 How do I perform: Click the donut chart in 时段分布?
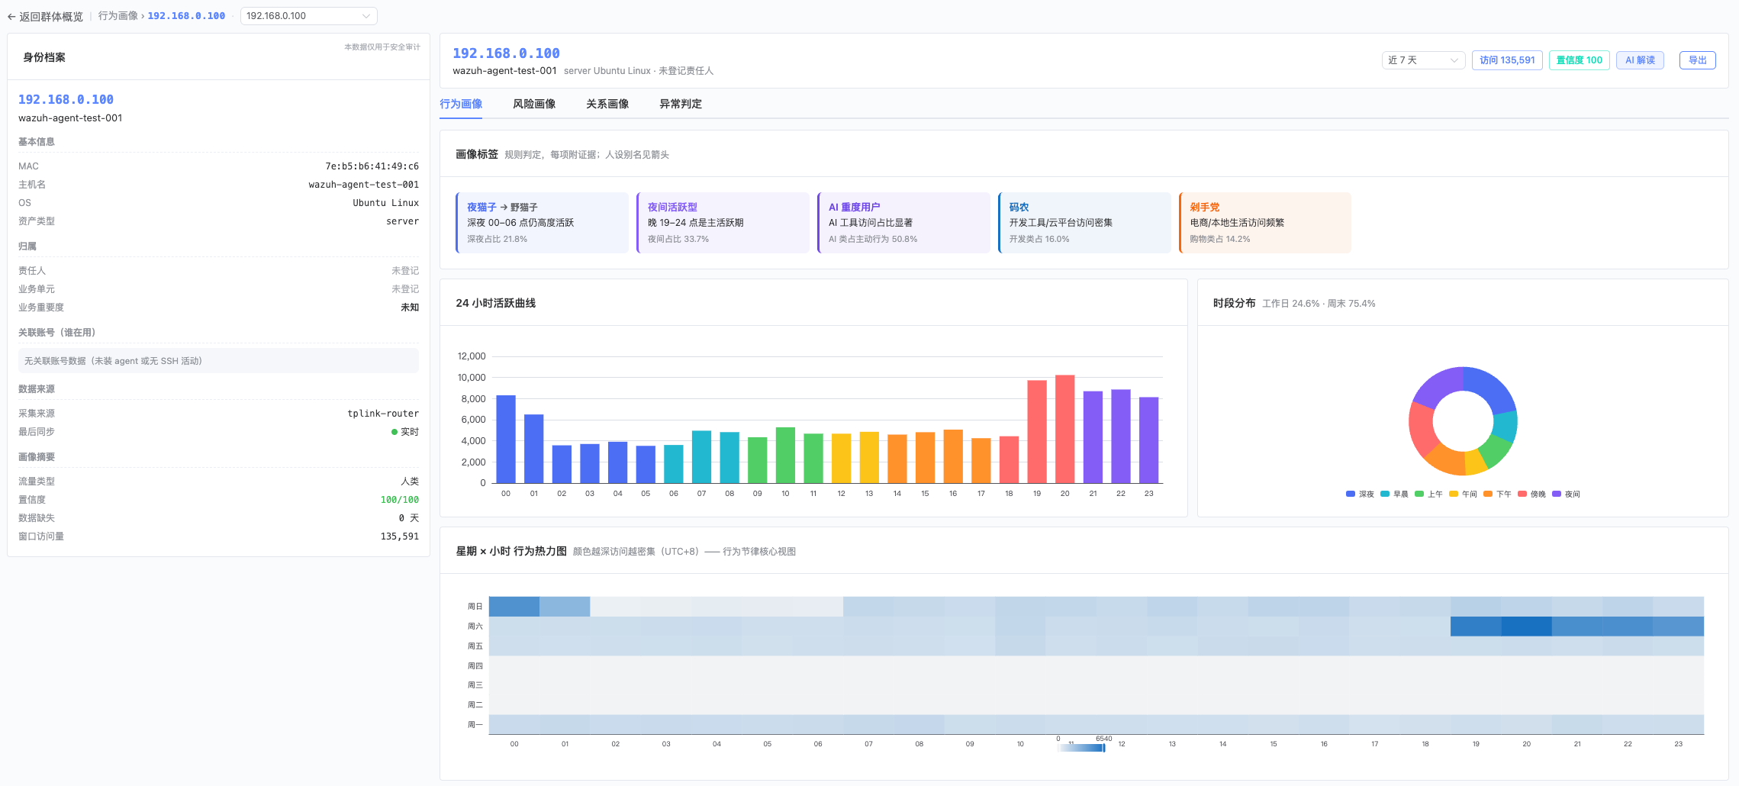coord(1463,421)
